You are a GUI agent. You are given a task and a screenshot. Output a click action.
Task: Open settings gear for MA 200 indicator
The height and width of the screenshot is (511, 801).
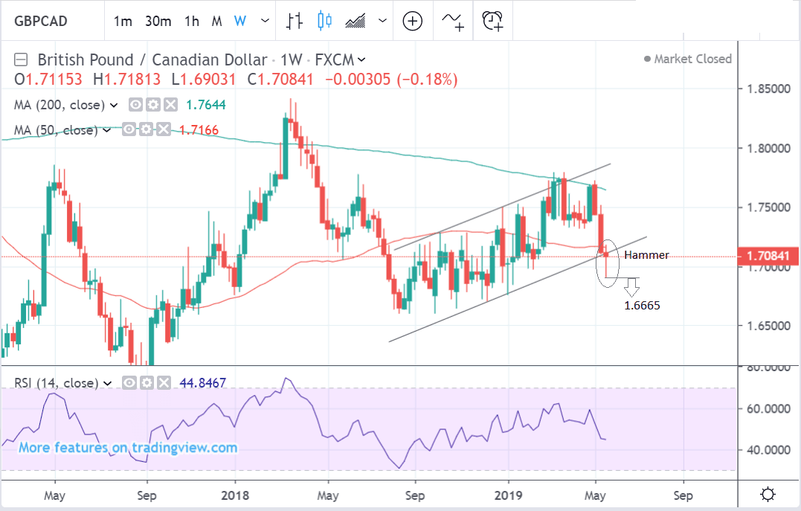(153, 105)
